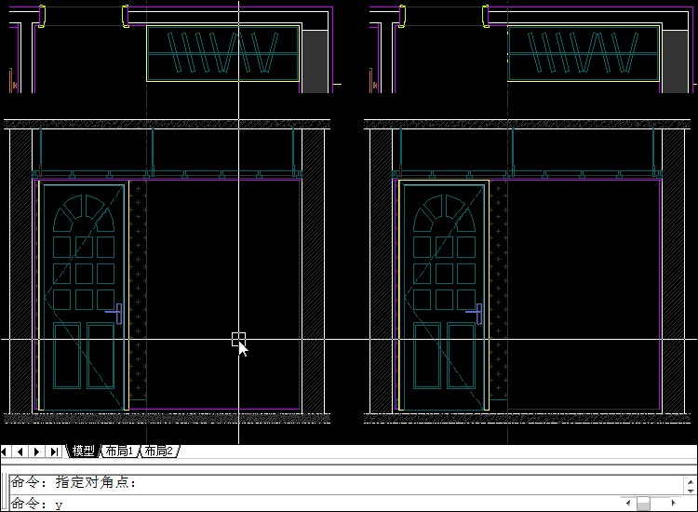
Task: Click the horizontal scrollbar thumb
Action: pyautogui.click(x=643, y=504)
